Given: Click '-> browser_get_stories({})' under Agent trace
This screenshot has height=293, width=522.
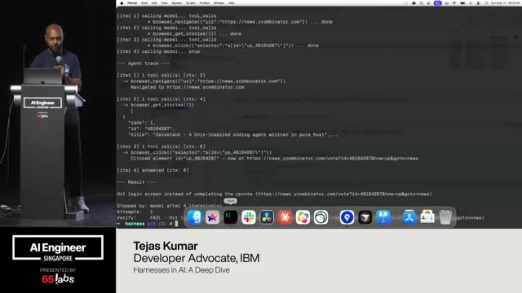Looking at the screenshot, I should pos(158,105).
